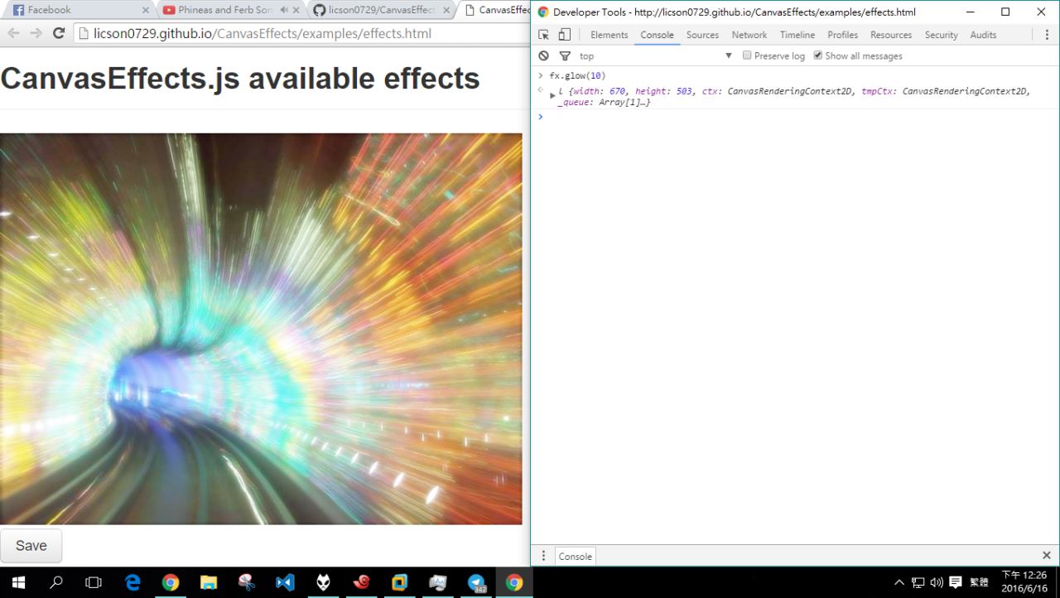Open Telegram from the taskbar
1060x598 pixels.
click(x=476, y=582)
